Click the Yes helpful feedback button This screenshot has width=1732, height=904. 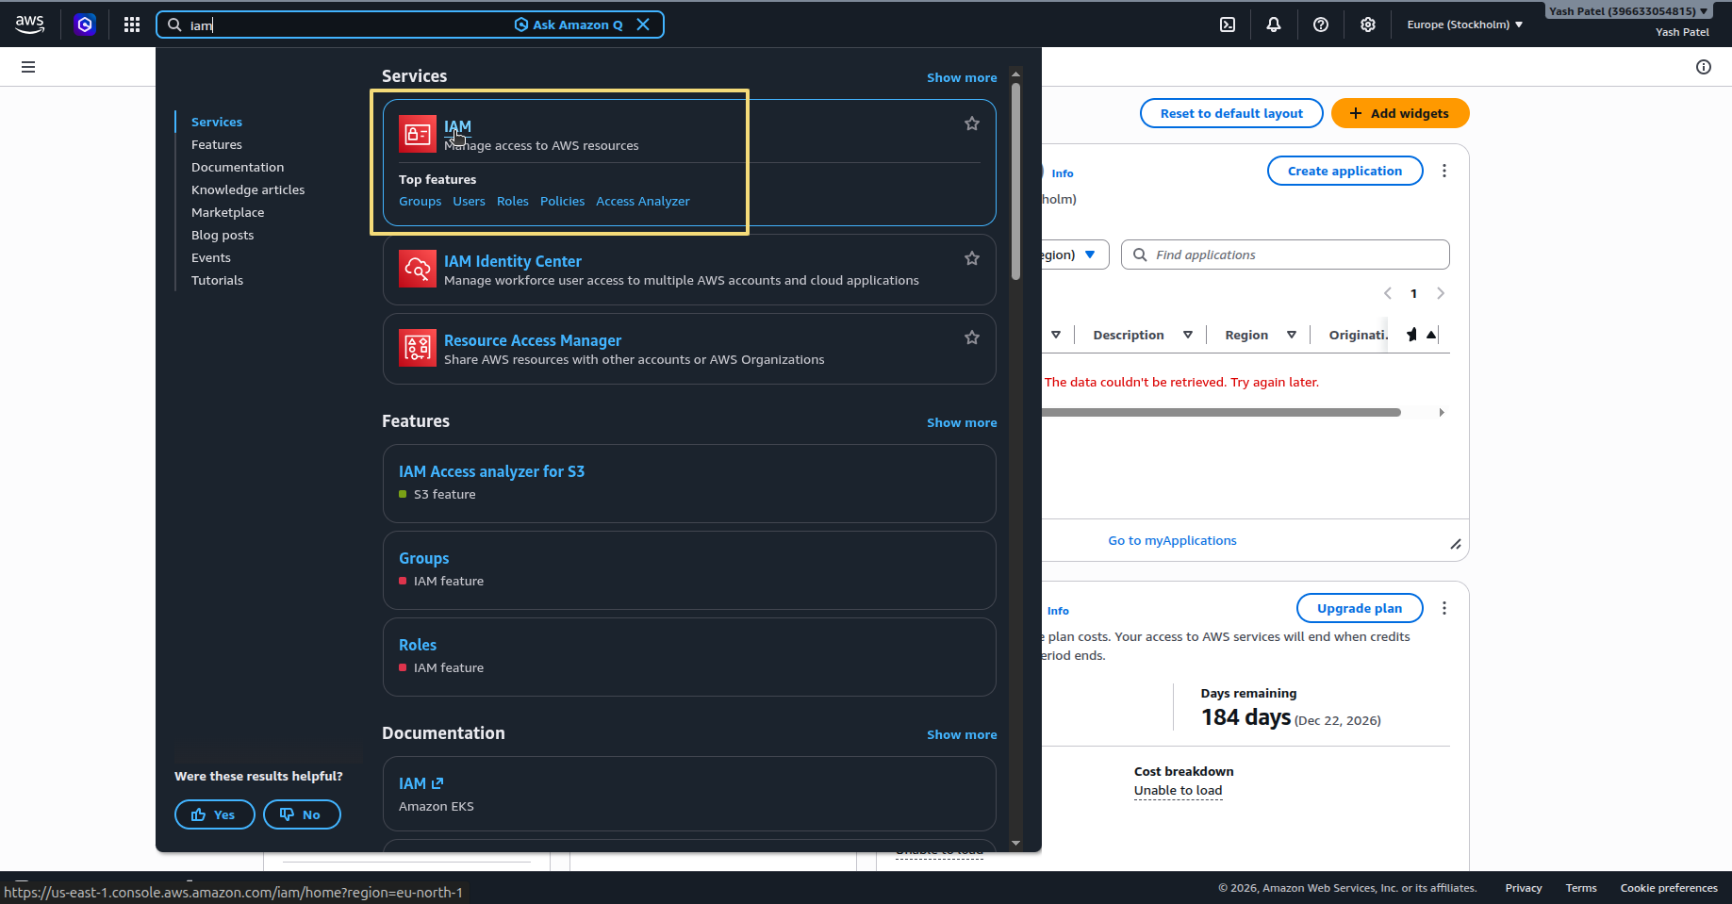point(214,814)
